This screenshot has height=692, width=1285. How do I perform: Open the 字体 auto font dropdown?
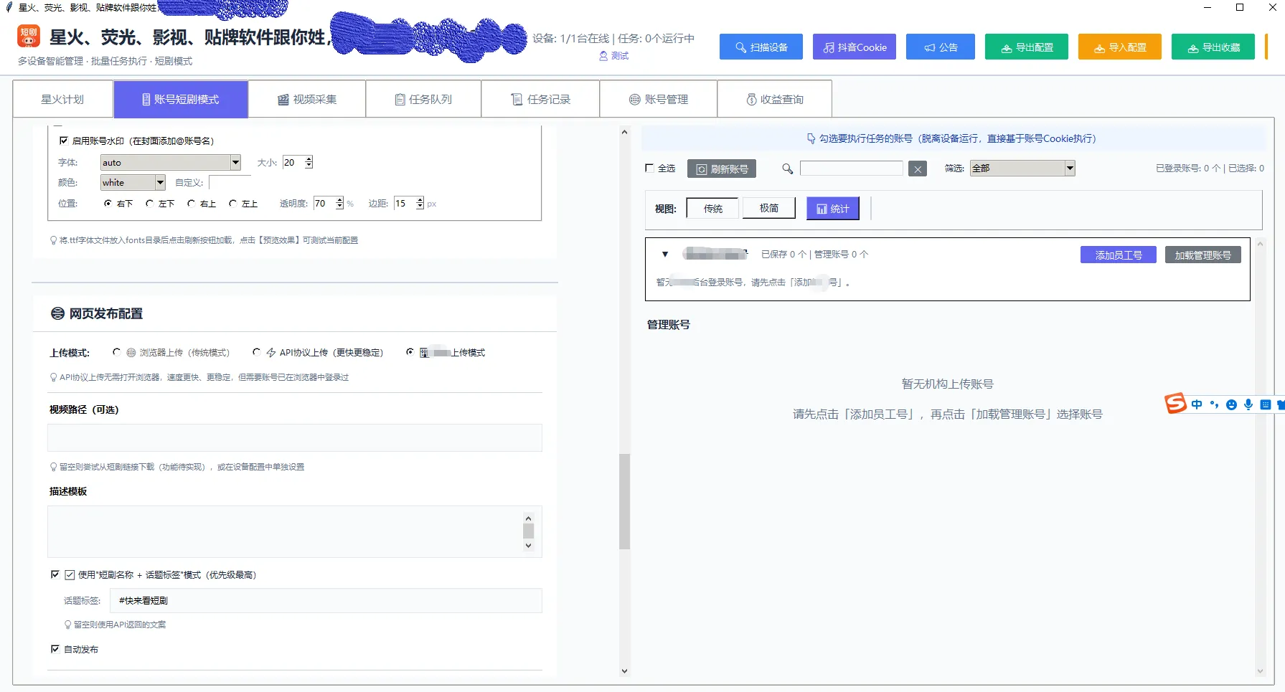235,162
